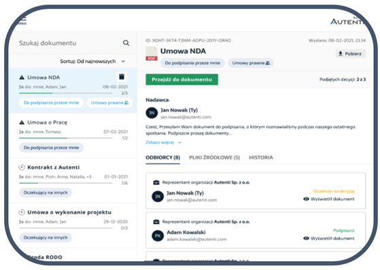Click the Podpisano status
The width and height of the screenshot is (380, 270).
coord(344,231)
